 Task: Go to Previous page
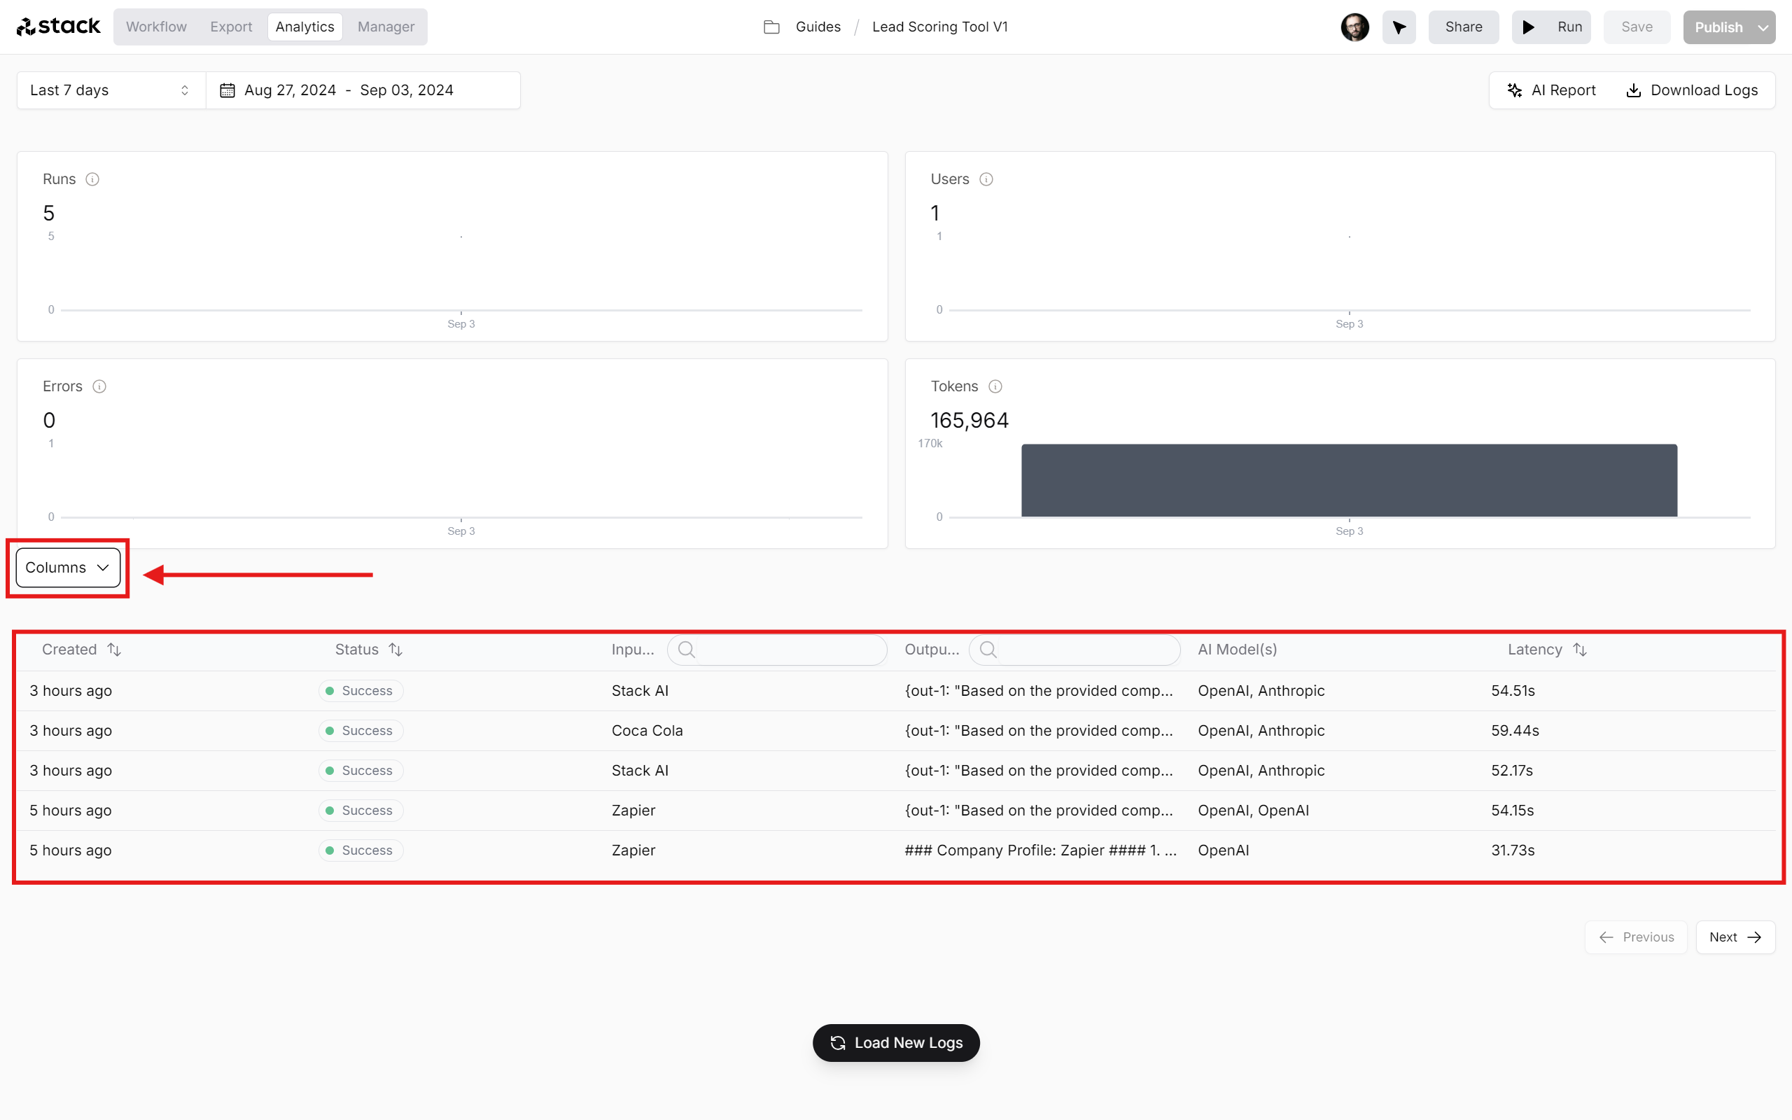pyautogui.click(x=1636, y=937)
